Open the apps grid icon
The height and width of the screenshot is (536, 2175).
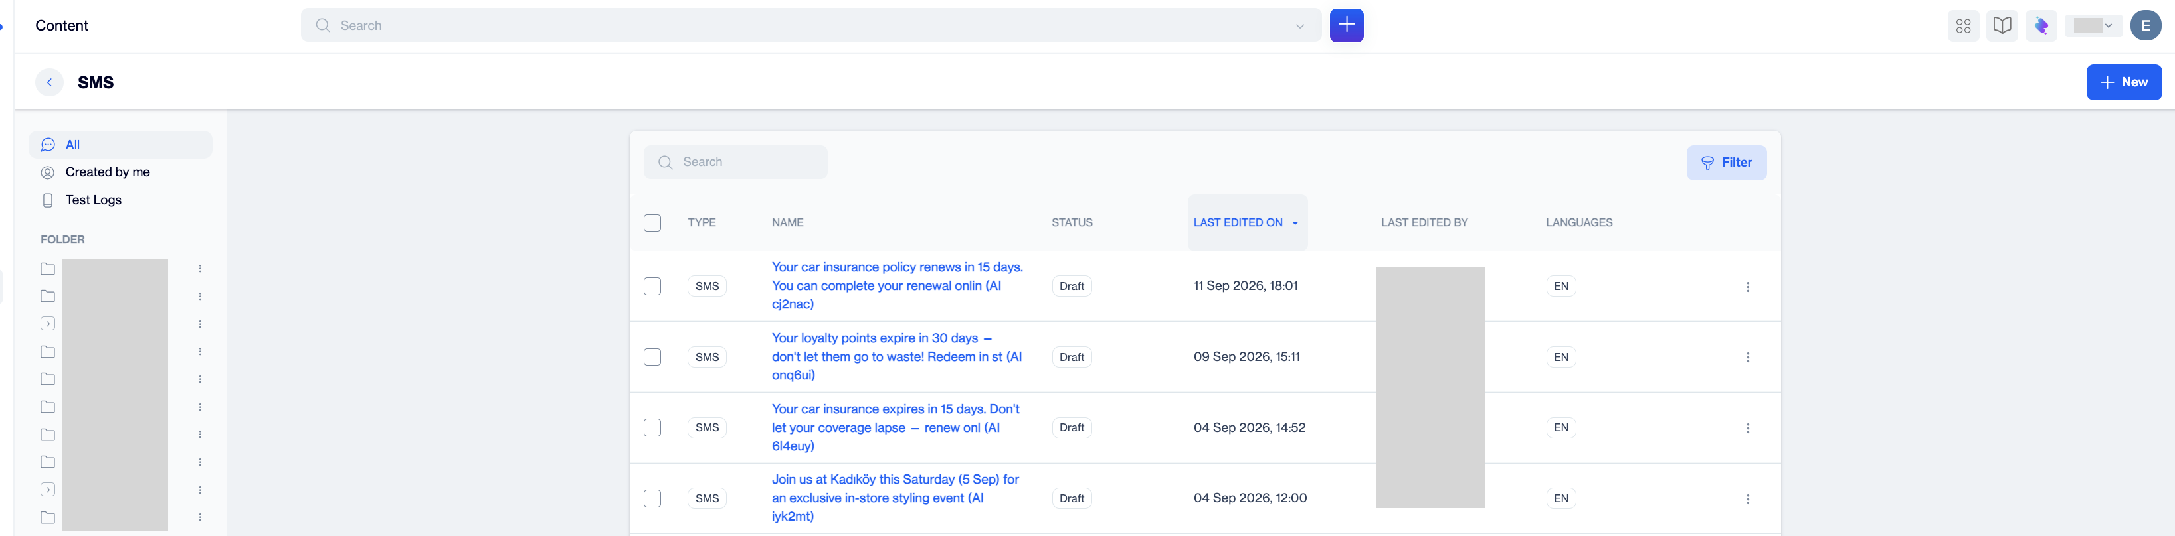(x=1963, y=25)
